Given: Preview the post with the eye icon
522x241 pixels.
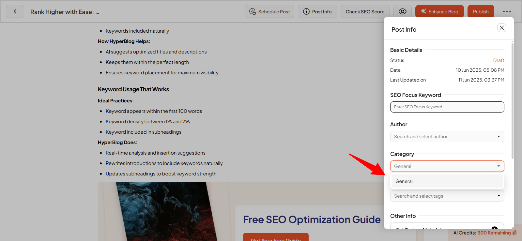Looking at the screenshot, I should tap(403, 11).
